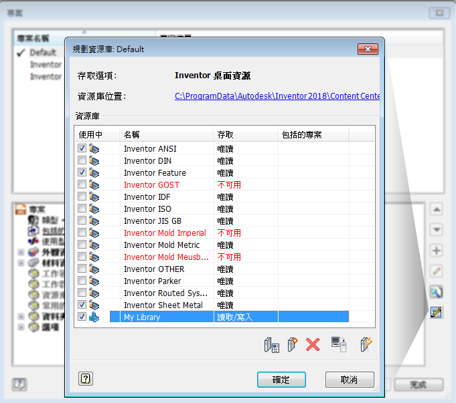Toggle the Inventor Mold Metric checkbox
Screen dimensions: 456x403
pos(82,245)
